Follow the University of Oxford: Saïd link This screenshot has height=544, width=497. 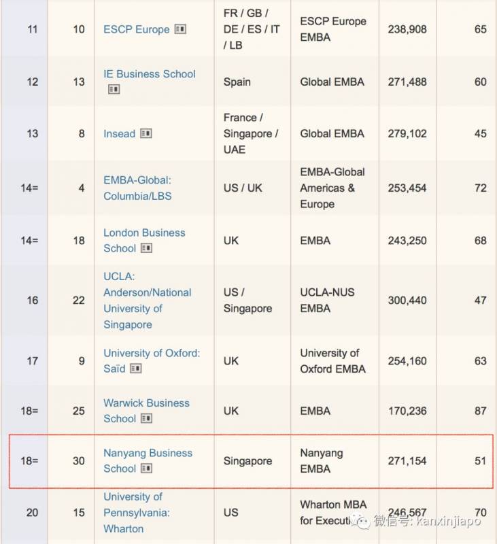151,353
